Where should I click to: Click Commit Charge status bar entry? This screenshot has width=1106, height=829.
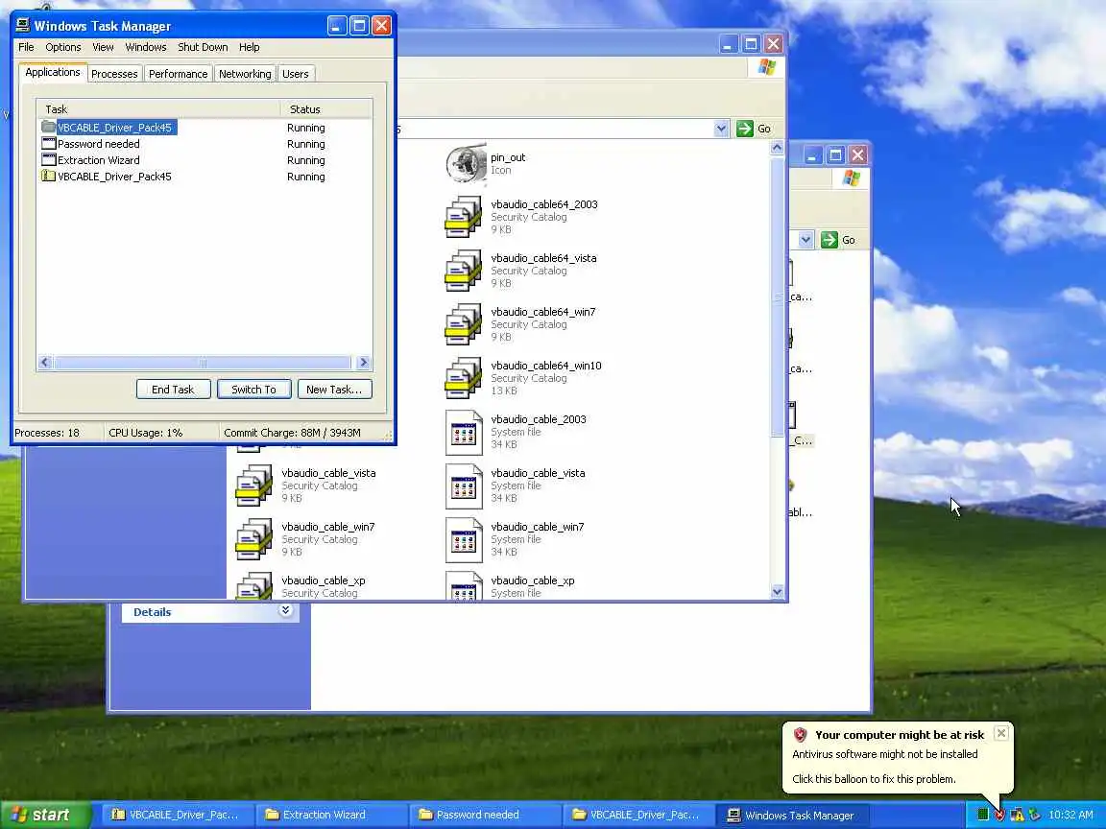pyautogui.click(x=292, y=433)
